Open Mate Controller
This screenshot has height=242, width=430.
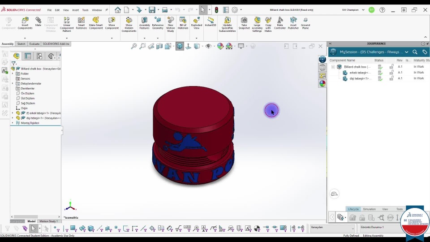click(x=279, y=23)
